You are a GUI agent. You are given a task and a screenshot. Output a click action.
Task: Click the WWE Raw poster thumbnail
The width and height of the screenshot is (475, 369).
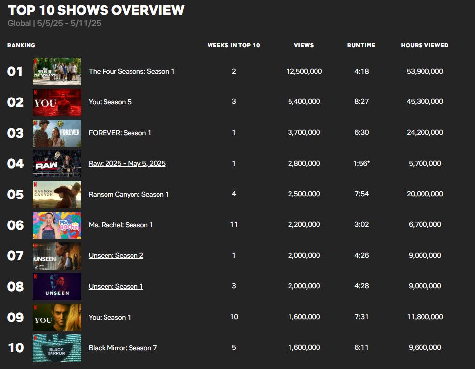coord(57,164)
